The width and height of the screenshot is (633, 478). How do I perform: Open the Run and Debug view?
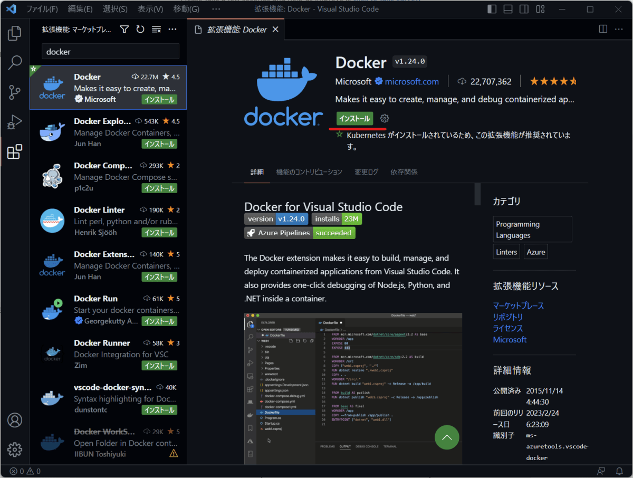(x=14, y=122)
